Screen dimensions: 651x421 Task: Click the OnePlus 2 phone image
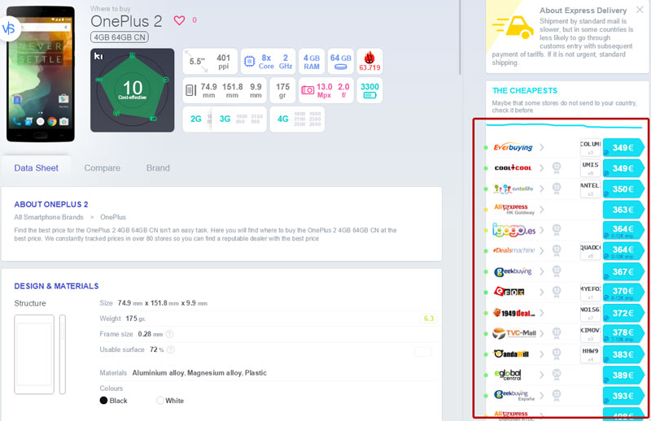coord(41,74)
